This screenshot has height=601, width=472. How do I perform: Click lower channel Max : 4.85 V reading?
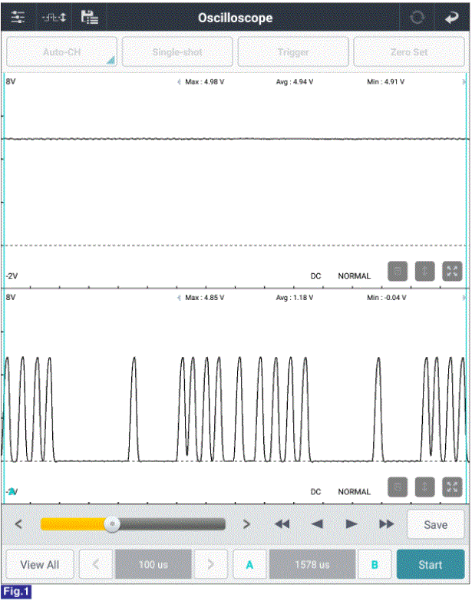(205, 298)
